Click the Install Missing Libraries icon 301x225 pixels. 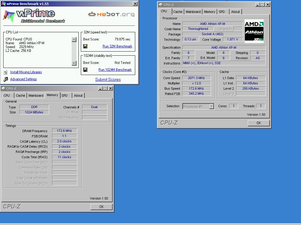click(x=6, y=72)
